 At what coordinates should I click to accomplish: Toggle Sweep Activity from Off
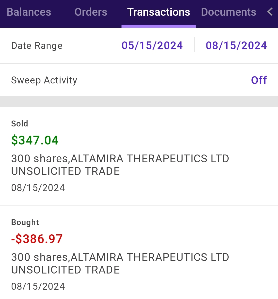point(259,80)
